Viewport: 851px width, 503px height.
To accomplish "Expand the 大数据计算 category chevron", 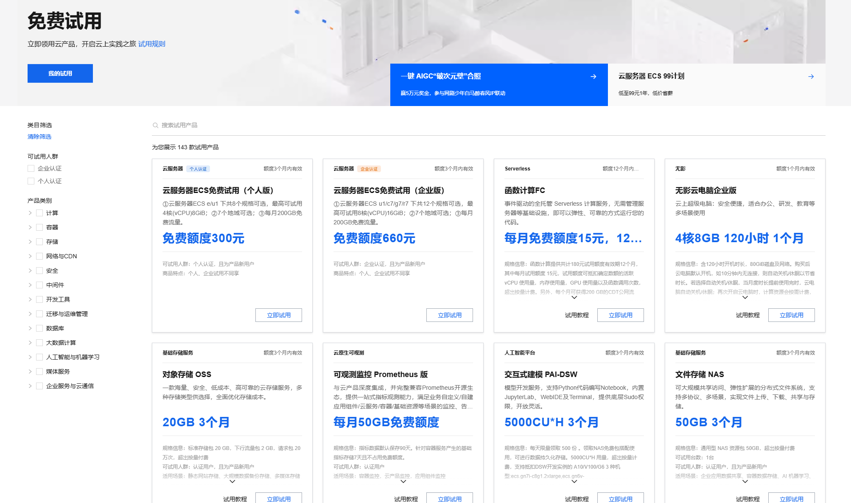I will [x=30, y=343].
